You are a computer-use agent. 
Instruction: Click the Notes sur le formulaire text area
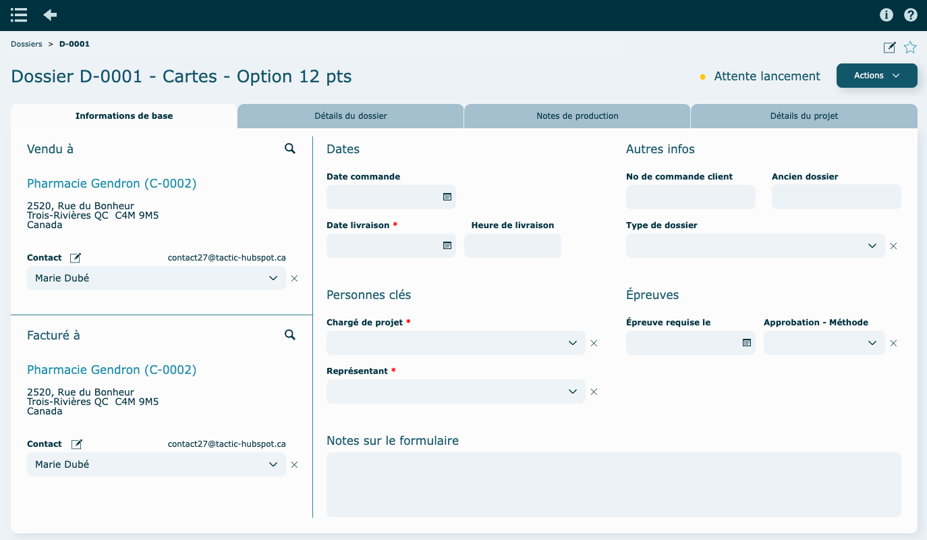click(x=613, y=485)
